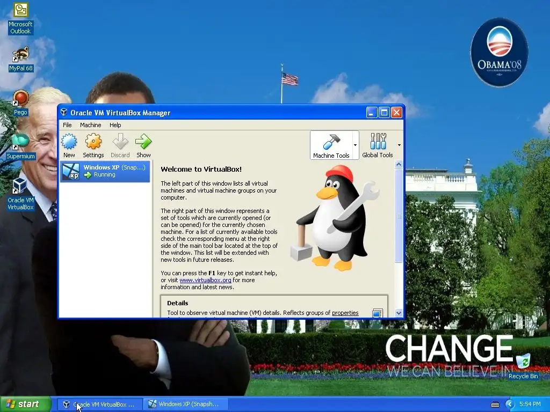Click the keyboard icon in system tray
Image resolution: width=550 pixels, height=412 pixels.
click(x=495, y=404)
